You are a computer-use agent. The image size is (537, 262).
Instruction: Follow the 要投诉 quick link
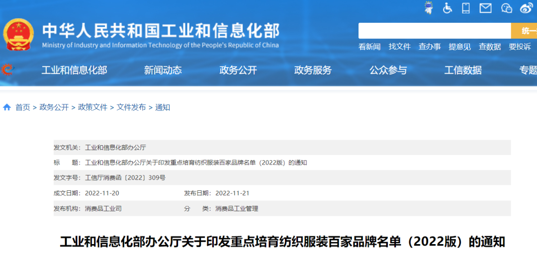(520, 47)
